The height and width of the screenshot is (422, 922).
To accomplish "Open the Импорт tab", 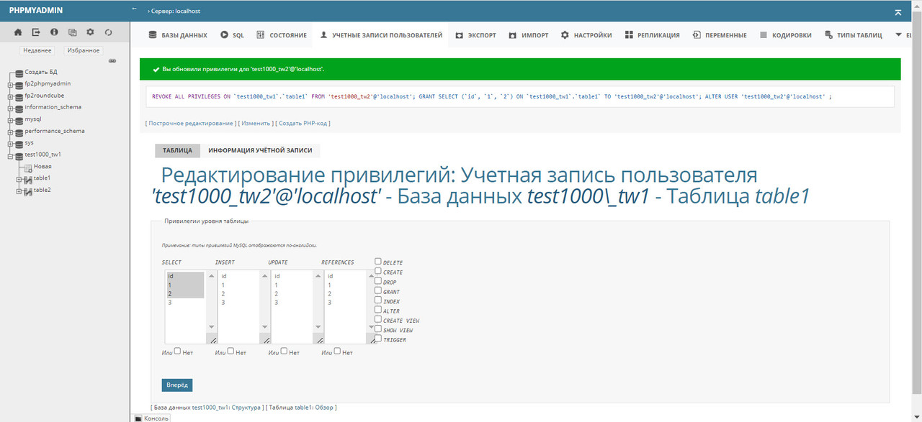I will pyautogui.click(x=529, y=35).
